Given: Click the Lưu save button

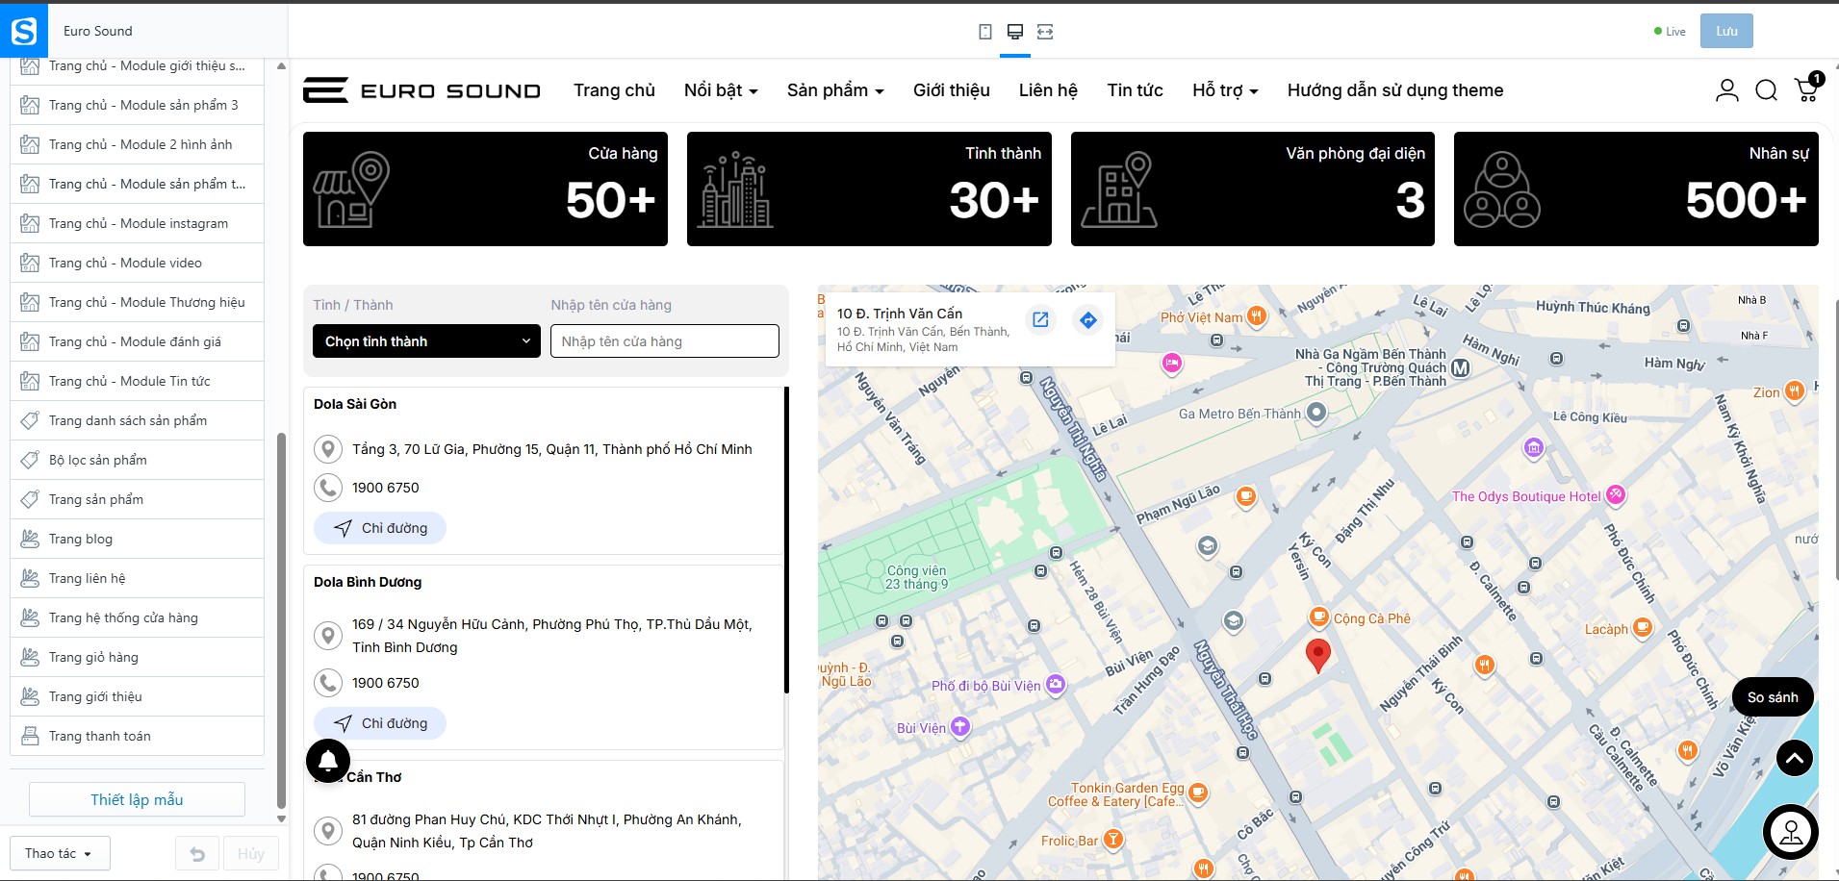Looking at the screenshot, I should 1726,31.
